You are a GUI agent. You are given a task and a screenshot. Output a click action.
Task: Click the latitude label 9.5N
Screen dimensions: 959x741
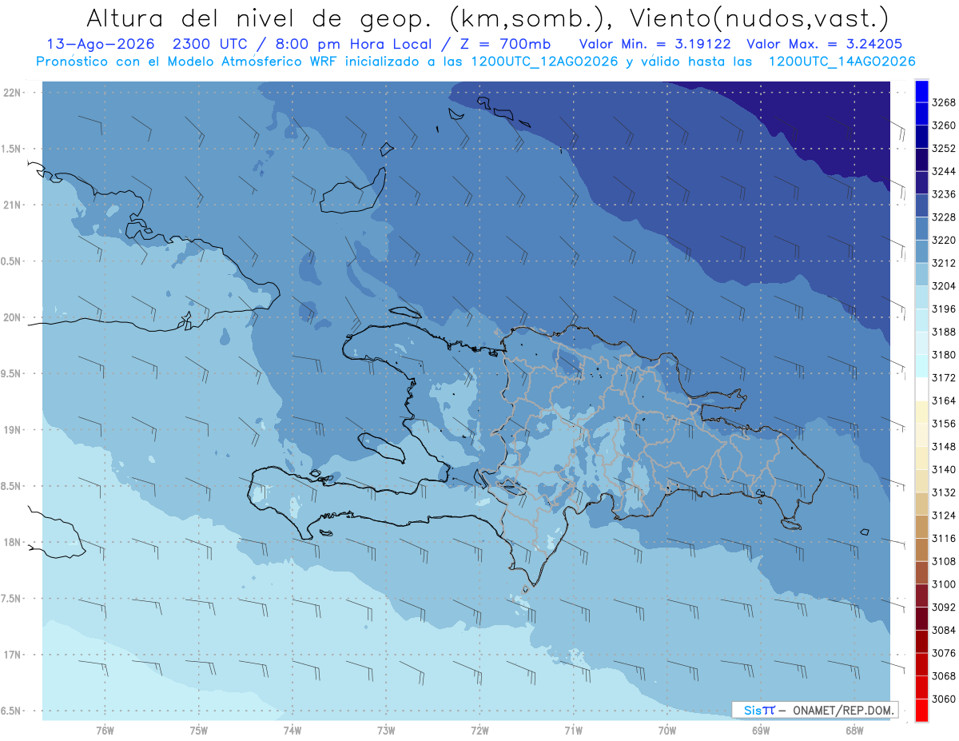11,374
